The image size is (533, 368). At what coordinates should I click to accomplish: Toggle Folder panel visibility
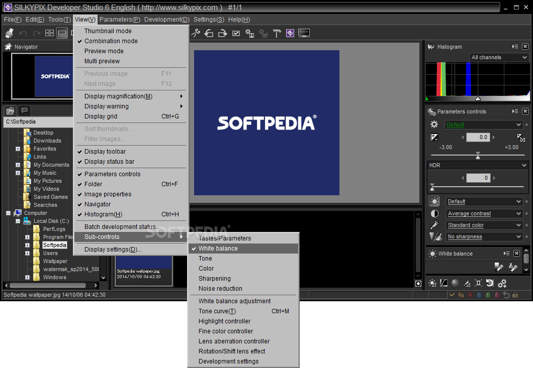(x=131, y=184)
